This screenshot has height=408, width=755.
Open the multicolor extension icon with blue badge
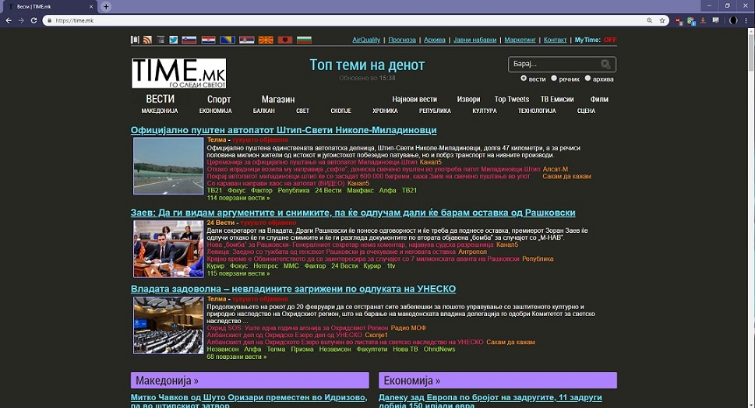[691, 21]
